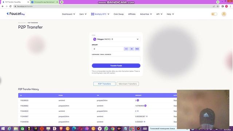Screen dimensions: 233x131
Task: Open Microsoft Edge from taskbar
Action: point(74,128)
